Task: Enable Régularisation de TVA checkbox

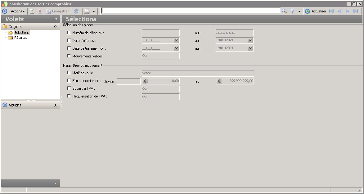Action: [x=69, y=96]
